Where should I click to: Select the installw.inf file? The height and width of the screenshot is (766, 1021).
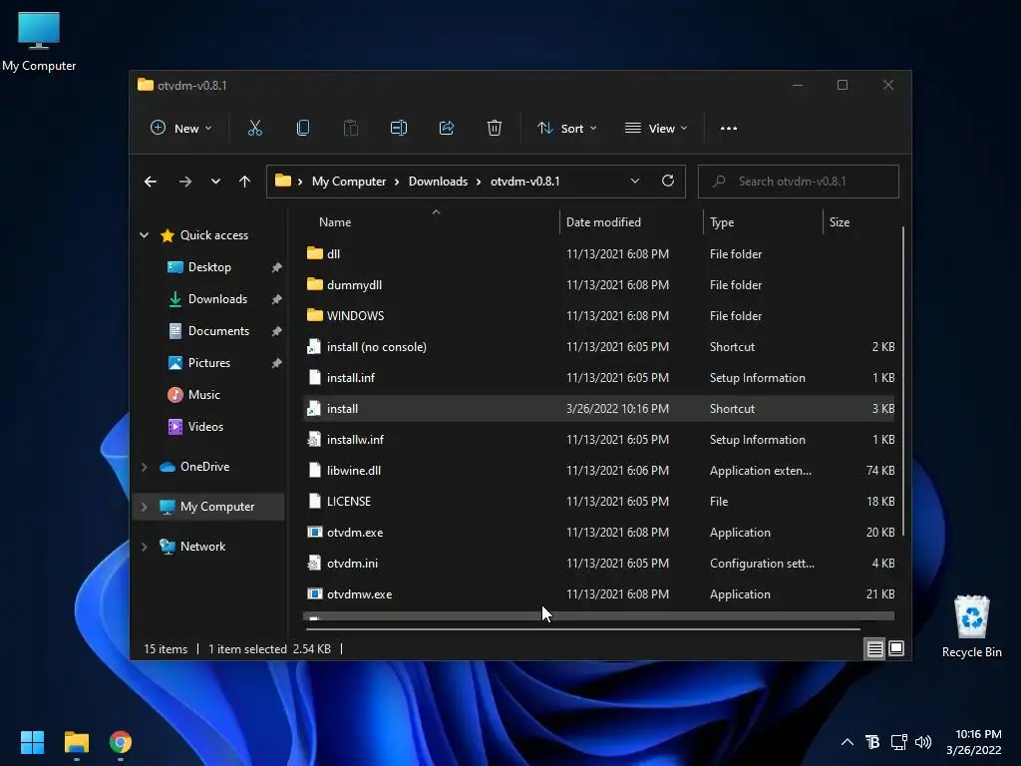(x=355, y=440)
